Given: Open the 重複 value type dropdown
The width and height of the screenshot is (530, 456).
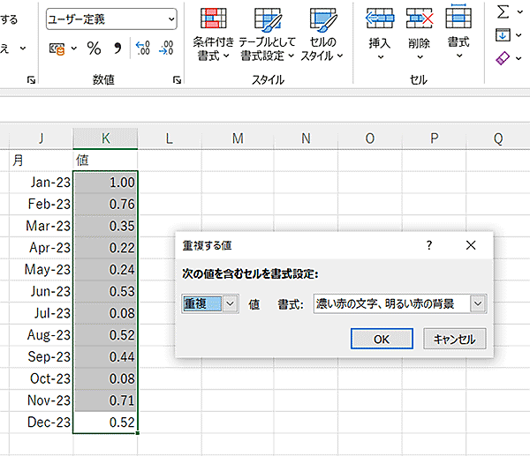Looking at the screenshot, I should (231, 303).
